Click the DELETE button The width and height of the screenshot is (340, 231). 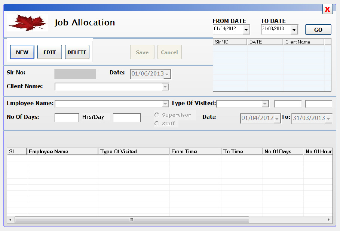pyautogui.click(x=77, y=52)
